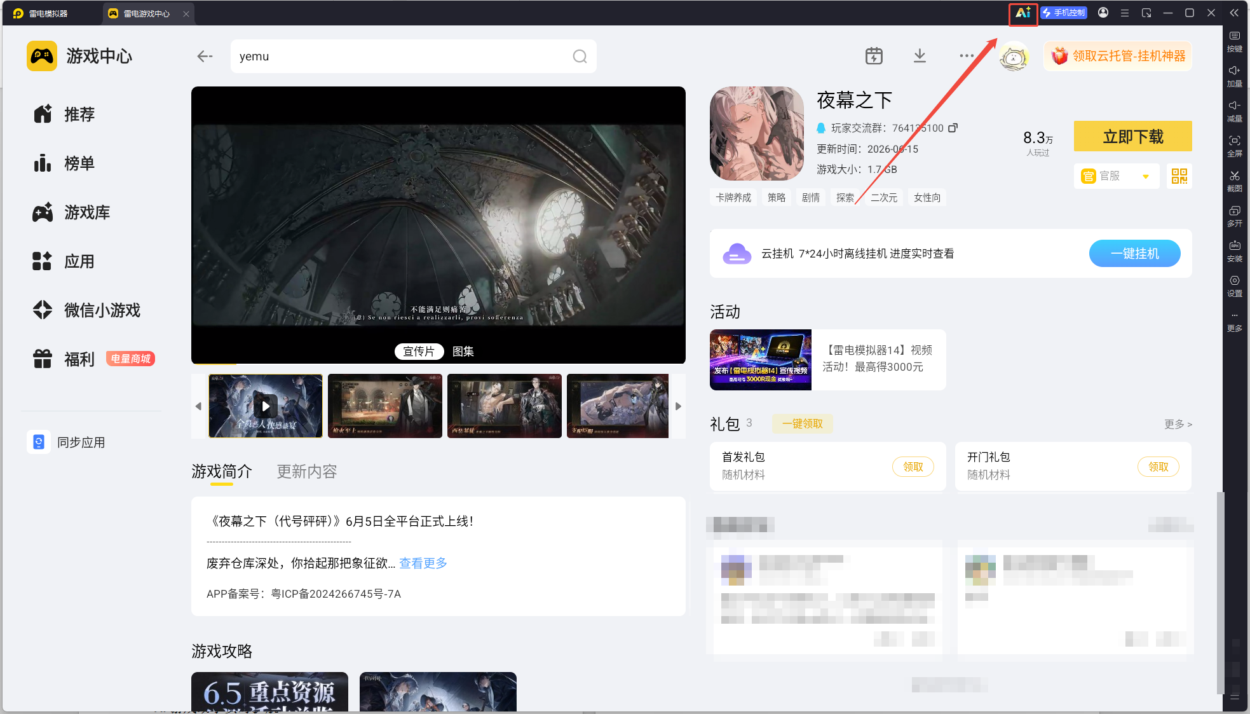Image resolution: width=1250 pixels, height=714 pixels.
Task: Click the 一键挂机 cloud idle button
Action: point(1134,254)
